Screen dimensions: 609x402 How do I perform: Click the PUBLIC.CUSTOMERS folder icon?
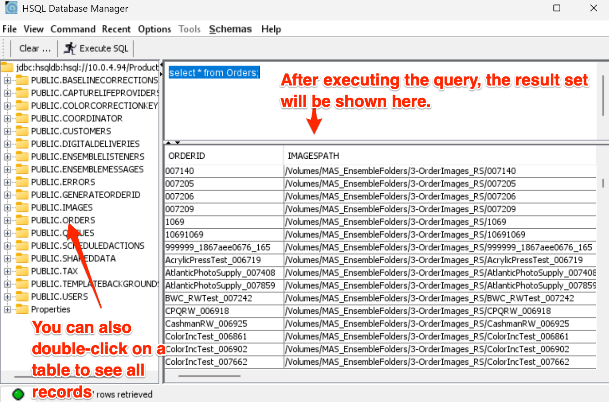(x=22, y=131)
